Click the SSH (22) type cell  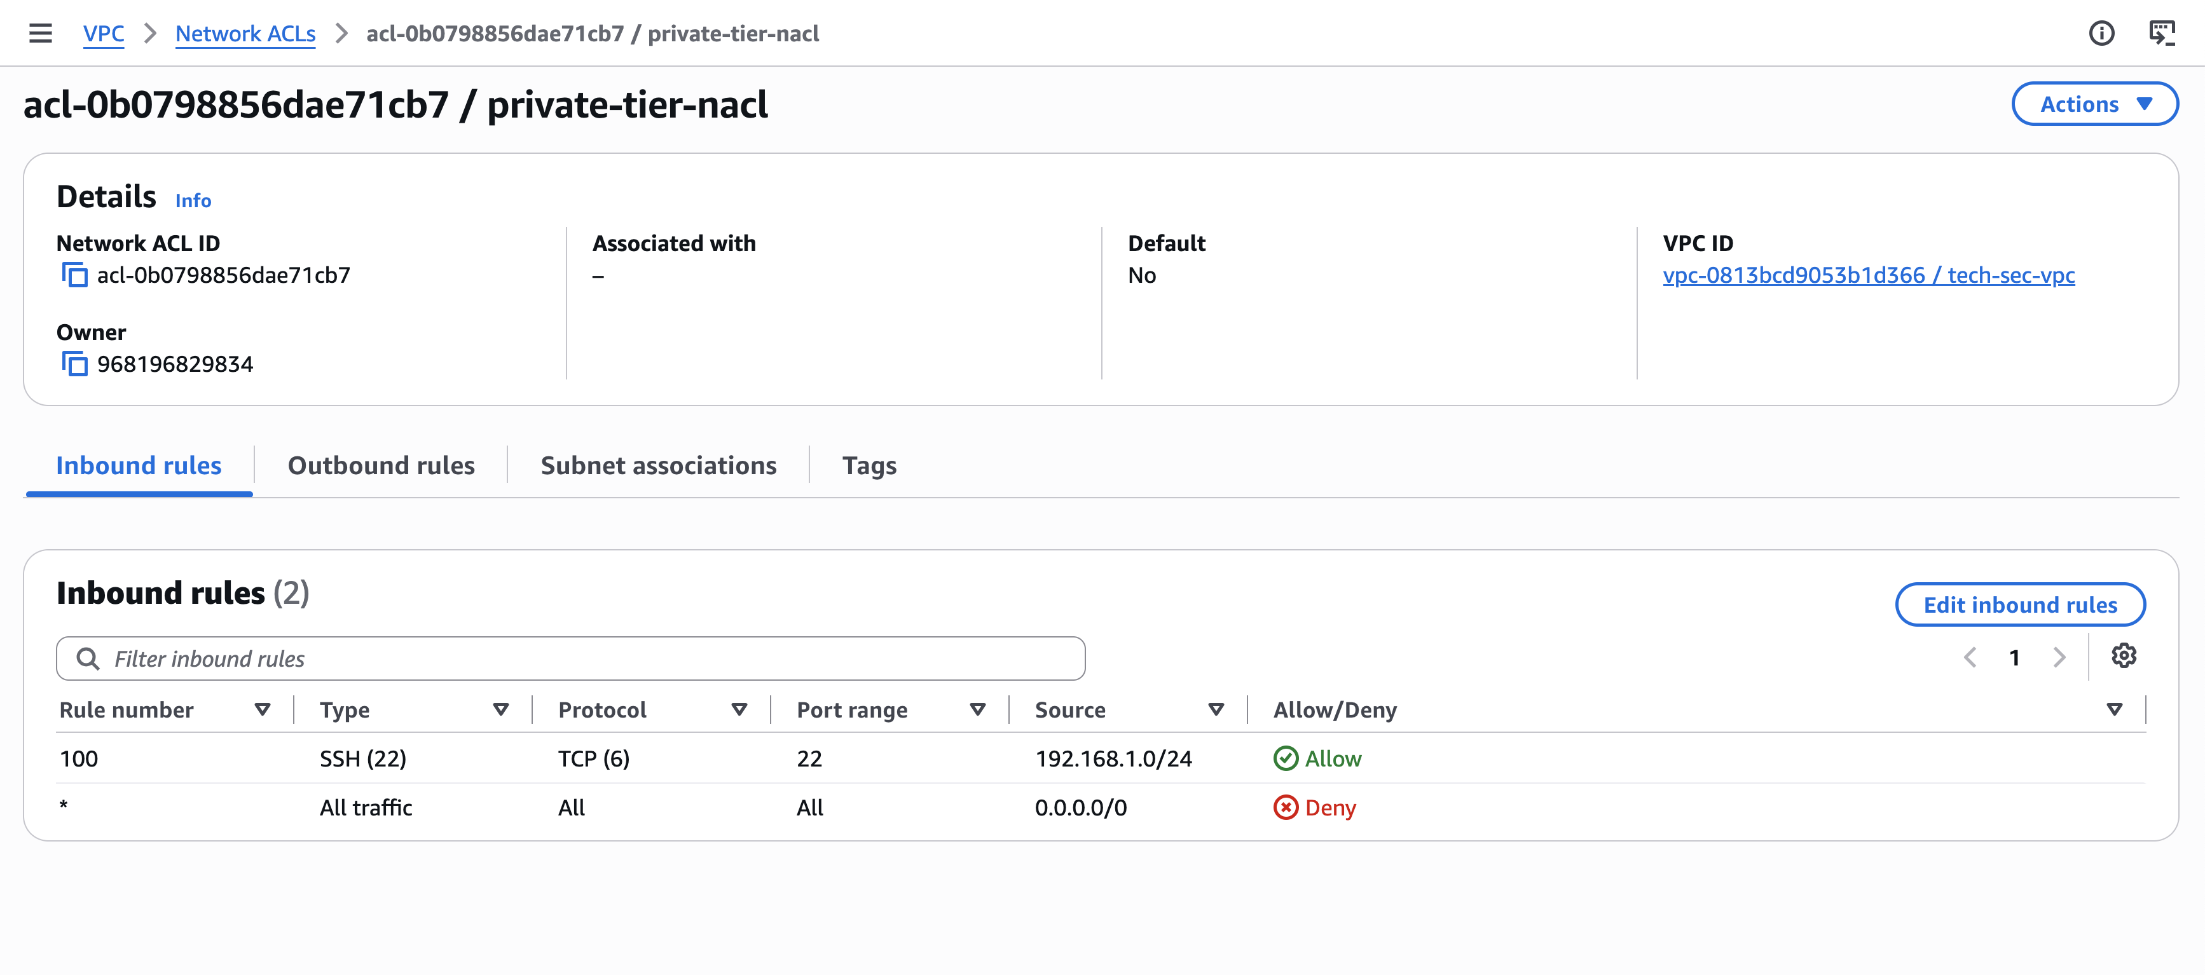click(363, 760)
